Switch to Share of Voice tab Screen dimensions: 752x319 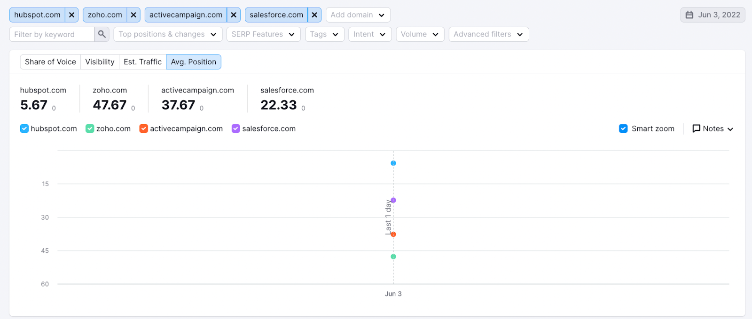(x=50, y=62)
